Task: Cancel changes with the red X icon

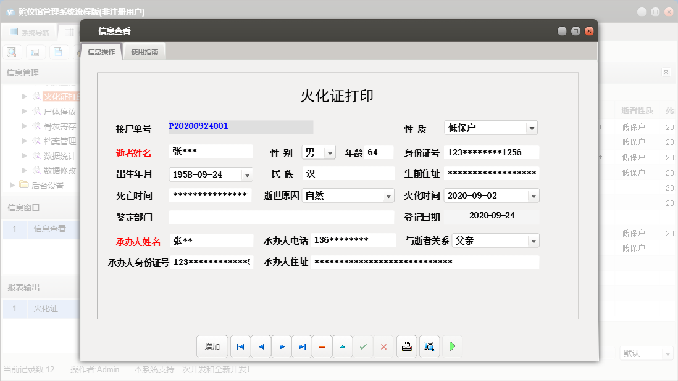Action: (x=383, y=346)
